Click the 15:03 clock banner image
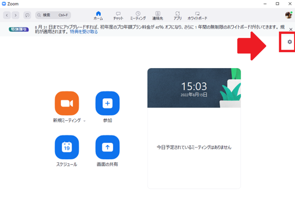Screen dimensions: 295x221 [194, 88]
